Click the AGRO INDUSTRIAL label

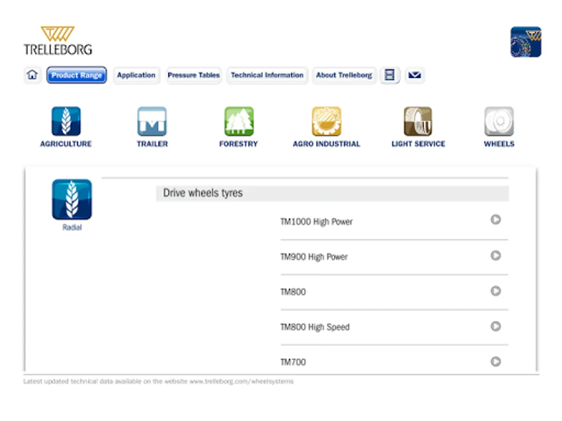tap(326, 144)
